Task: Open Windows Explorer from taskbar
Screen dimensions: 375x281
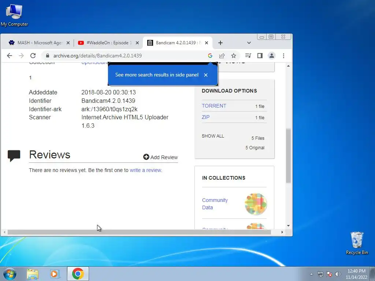Action: (33, 274)
